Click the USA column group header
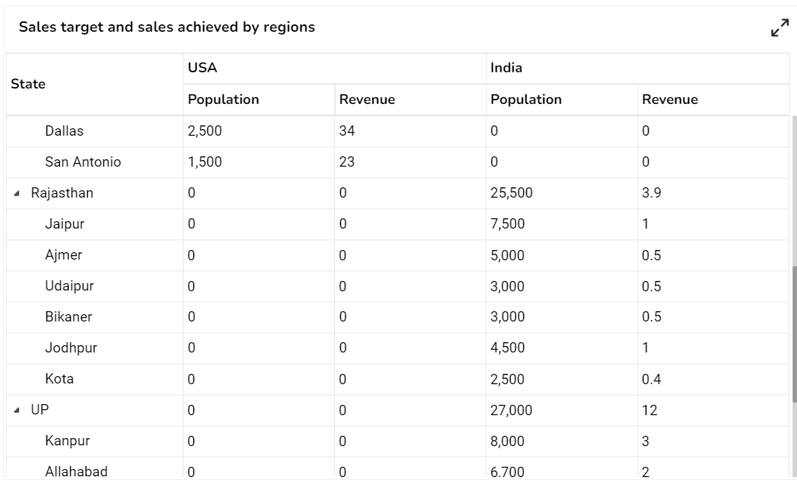The height and width of the screenshot is (483, 797). (202, 68)
